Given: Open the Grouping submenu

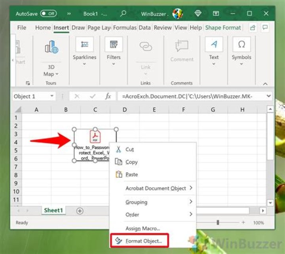Looking at the screenshot, I should [x=153, y=202].
